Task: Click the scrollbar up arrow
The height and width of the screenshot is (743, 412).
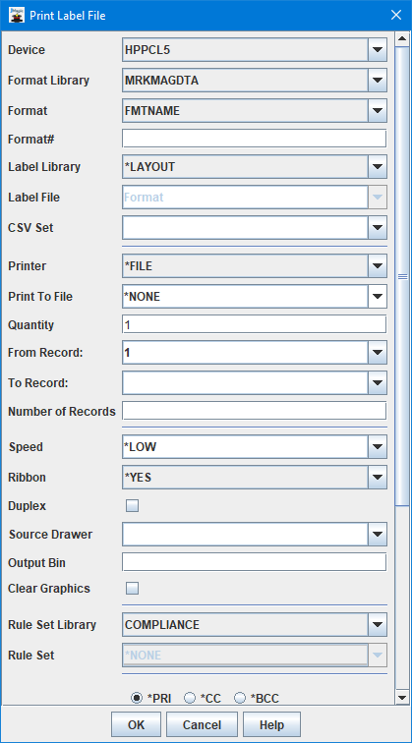Action: click(402, 39)
